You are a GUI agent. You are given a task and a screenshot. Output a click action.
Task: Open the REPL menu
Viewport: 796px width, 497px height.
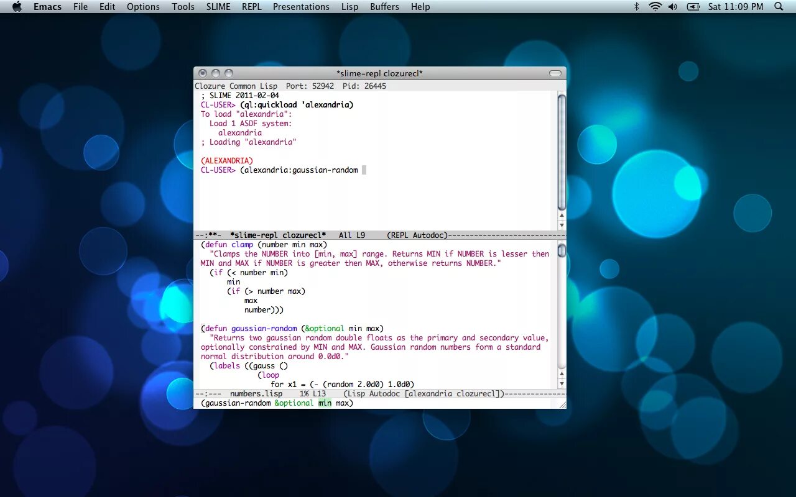[251, 6]
